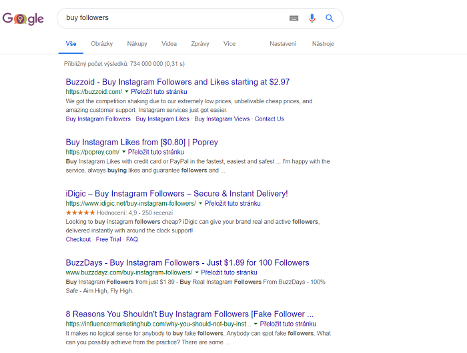Open Nastavení settings menu
Viewport: 467px width, 353px height.
coord(283,44)
